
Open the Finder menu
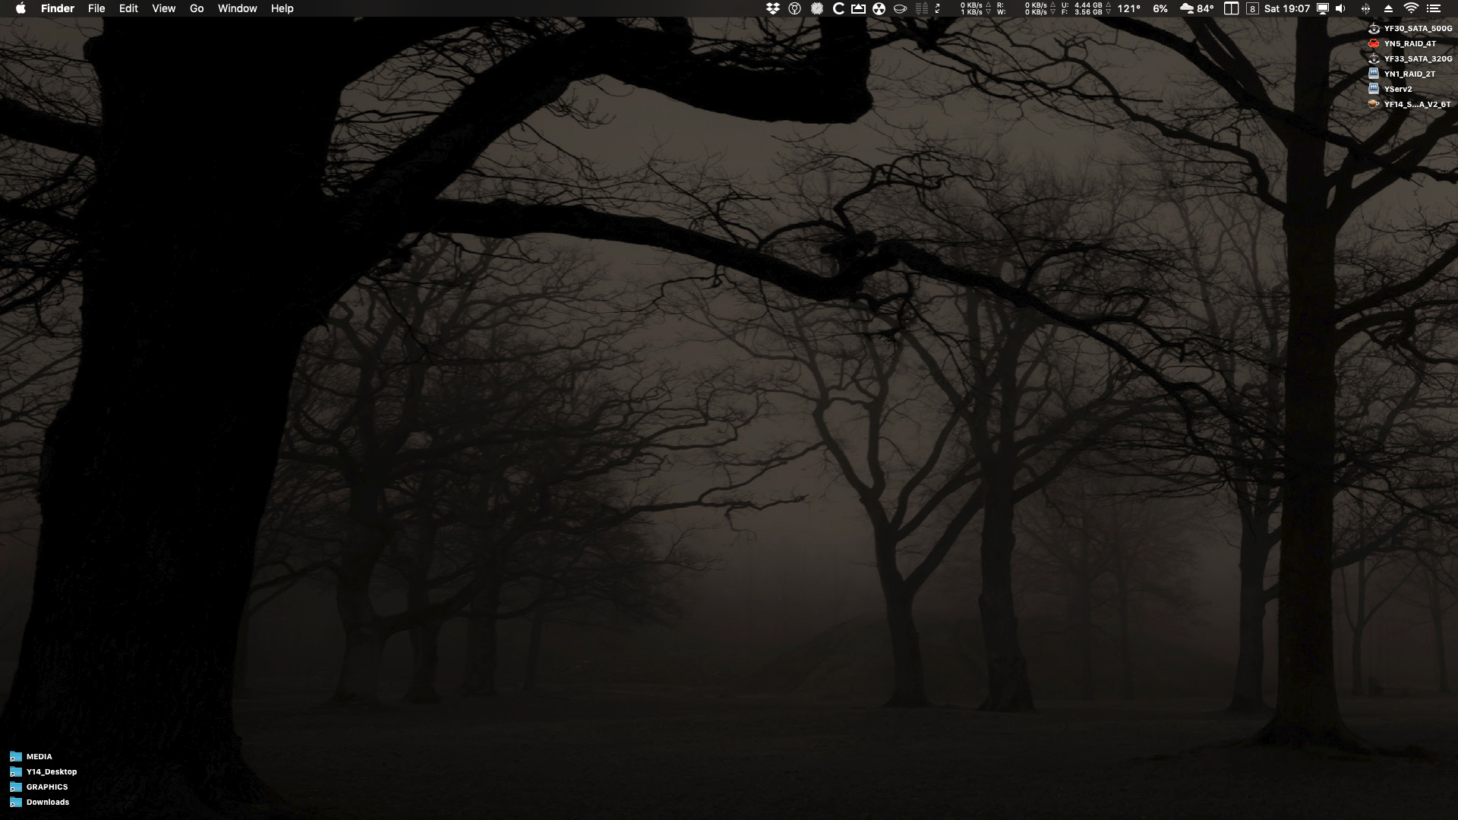58,8
